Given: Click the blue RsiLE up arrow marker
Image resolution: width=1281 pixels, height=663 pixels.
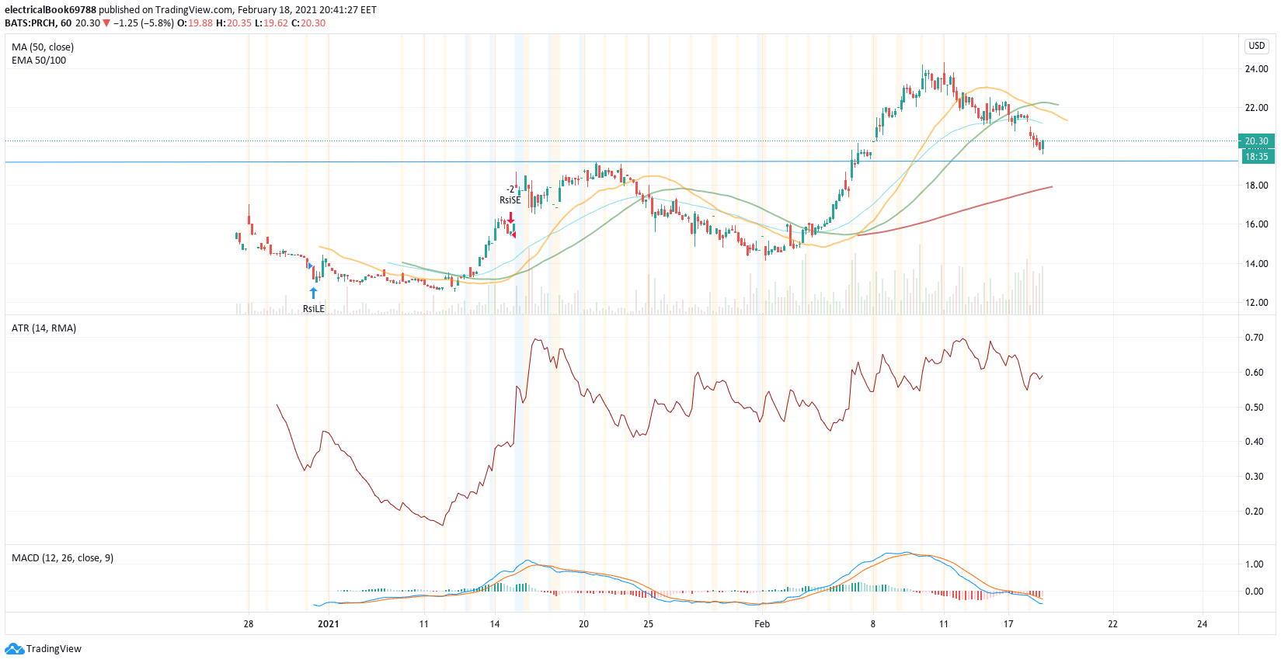Looking at the screenshot, I should pos(313,293).
